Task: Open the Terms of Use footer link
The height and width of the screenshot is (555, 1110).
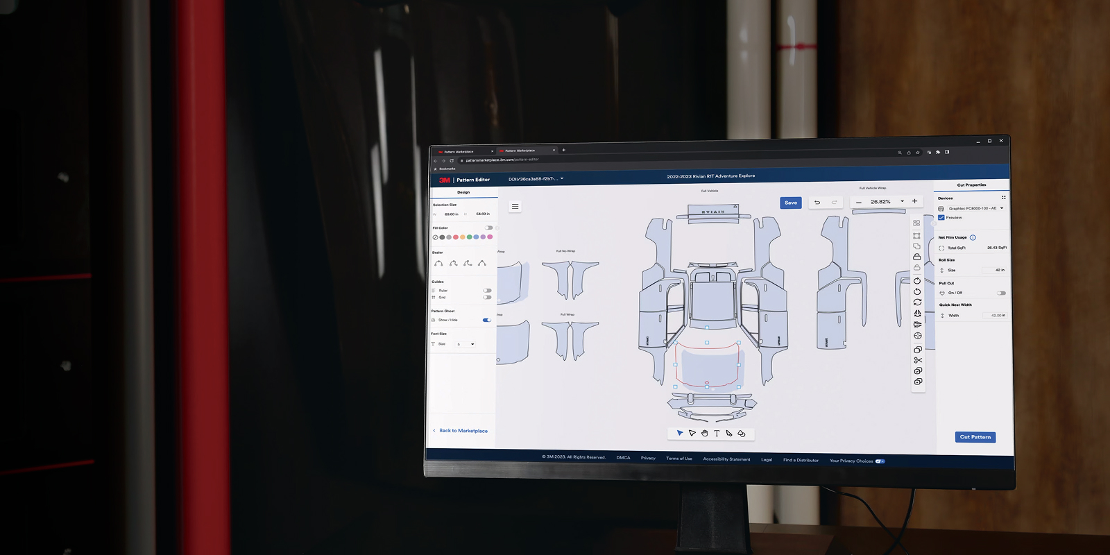Action: [x=679, y=459]
